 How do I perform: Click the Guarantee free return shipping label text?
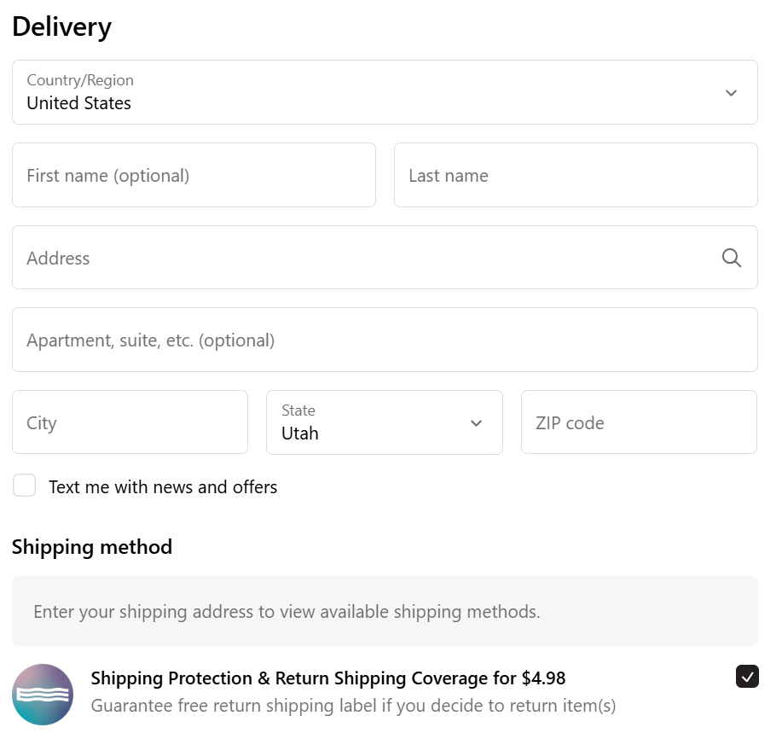[x=354, y=706]
